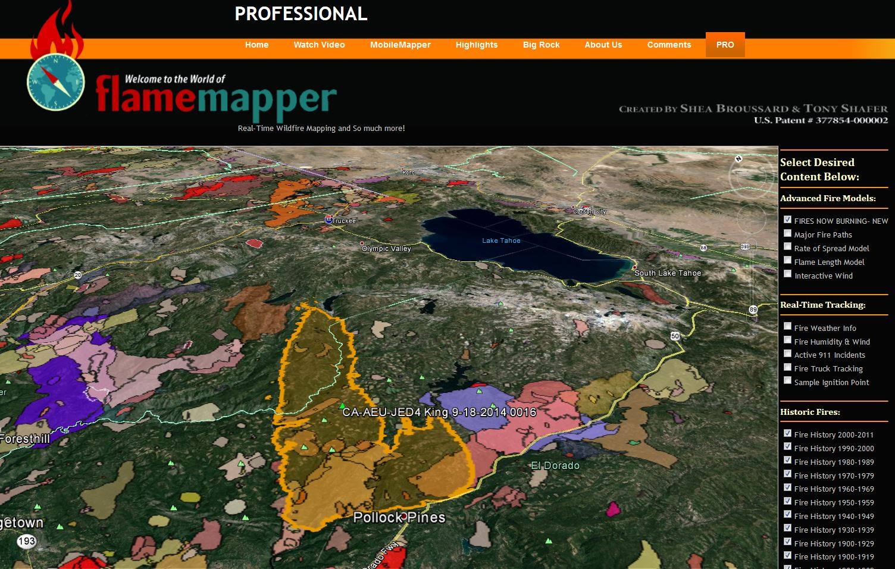Screen dimensions: 895x569
Task: Click the PRO button in navigation
Action: [x=725, y=45]
